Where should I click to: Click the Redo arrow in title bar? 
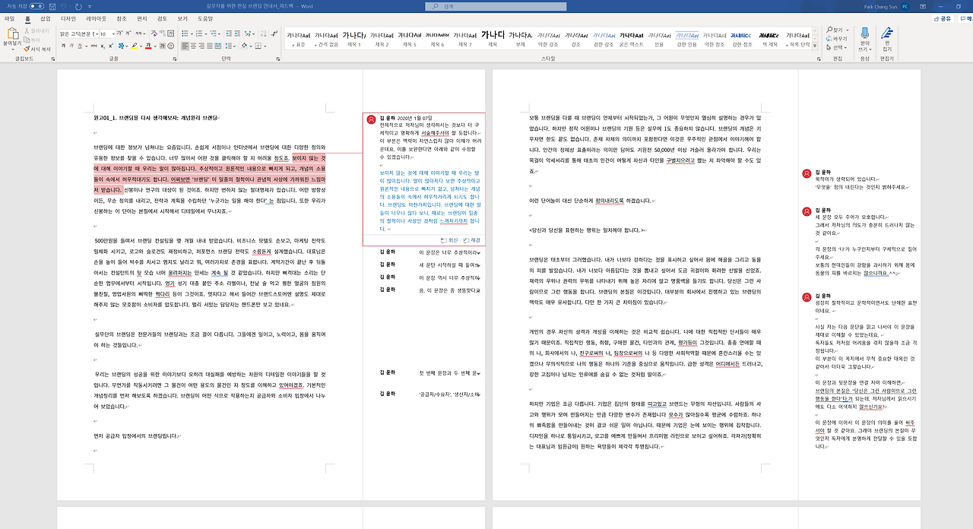[x=80, y=6]
